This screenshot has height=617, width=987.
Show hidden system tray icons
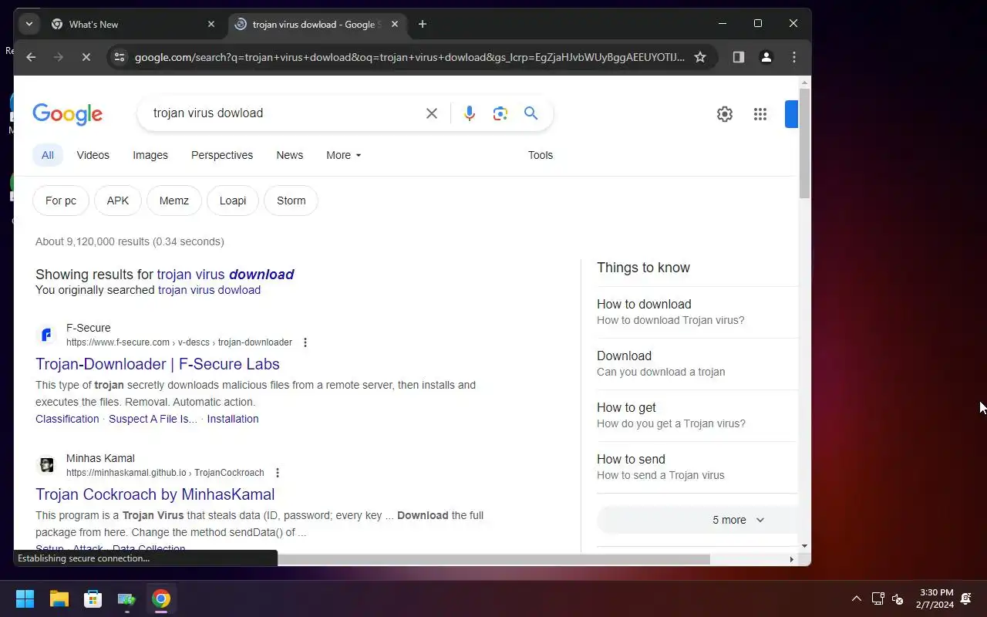click(x=856, y=598)
